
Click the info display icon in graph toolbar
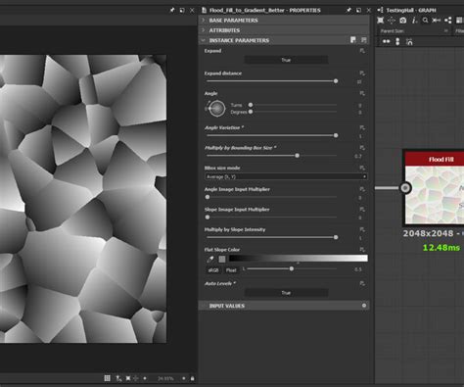pos(414,21)
